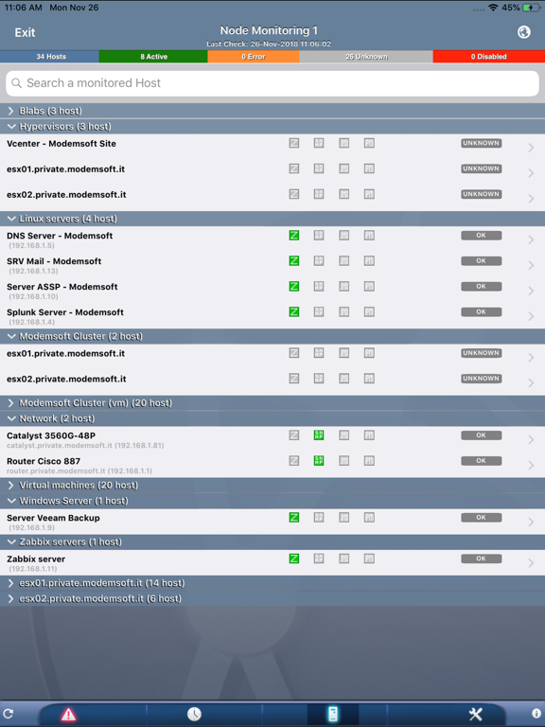Click JMX icon for Catalyst 3560G-48P
This screenshot has width=545, height=727.
point(343,435)
